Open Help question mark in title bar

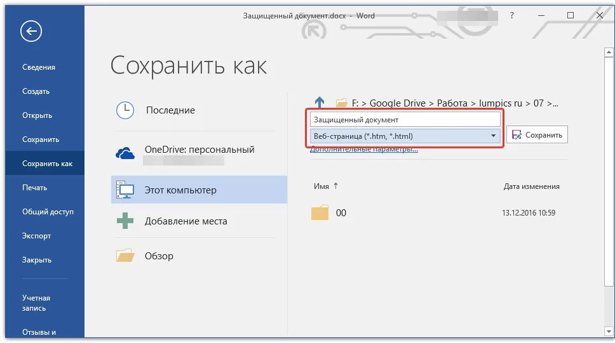coord(512,16)
